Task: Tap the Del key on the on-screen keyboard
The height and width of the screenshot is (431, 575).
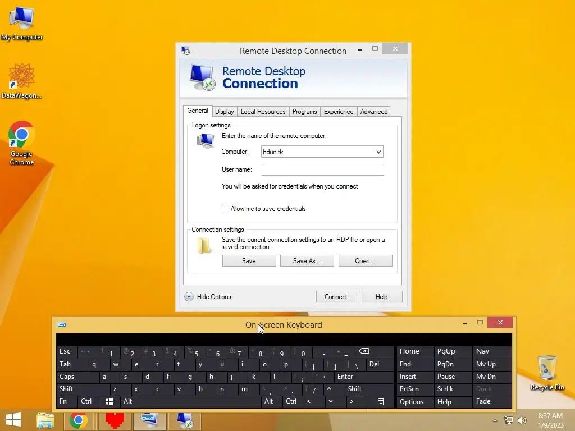Action: [380, 364]
